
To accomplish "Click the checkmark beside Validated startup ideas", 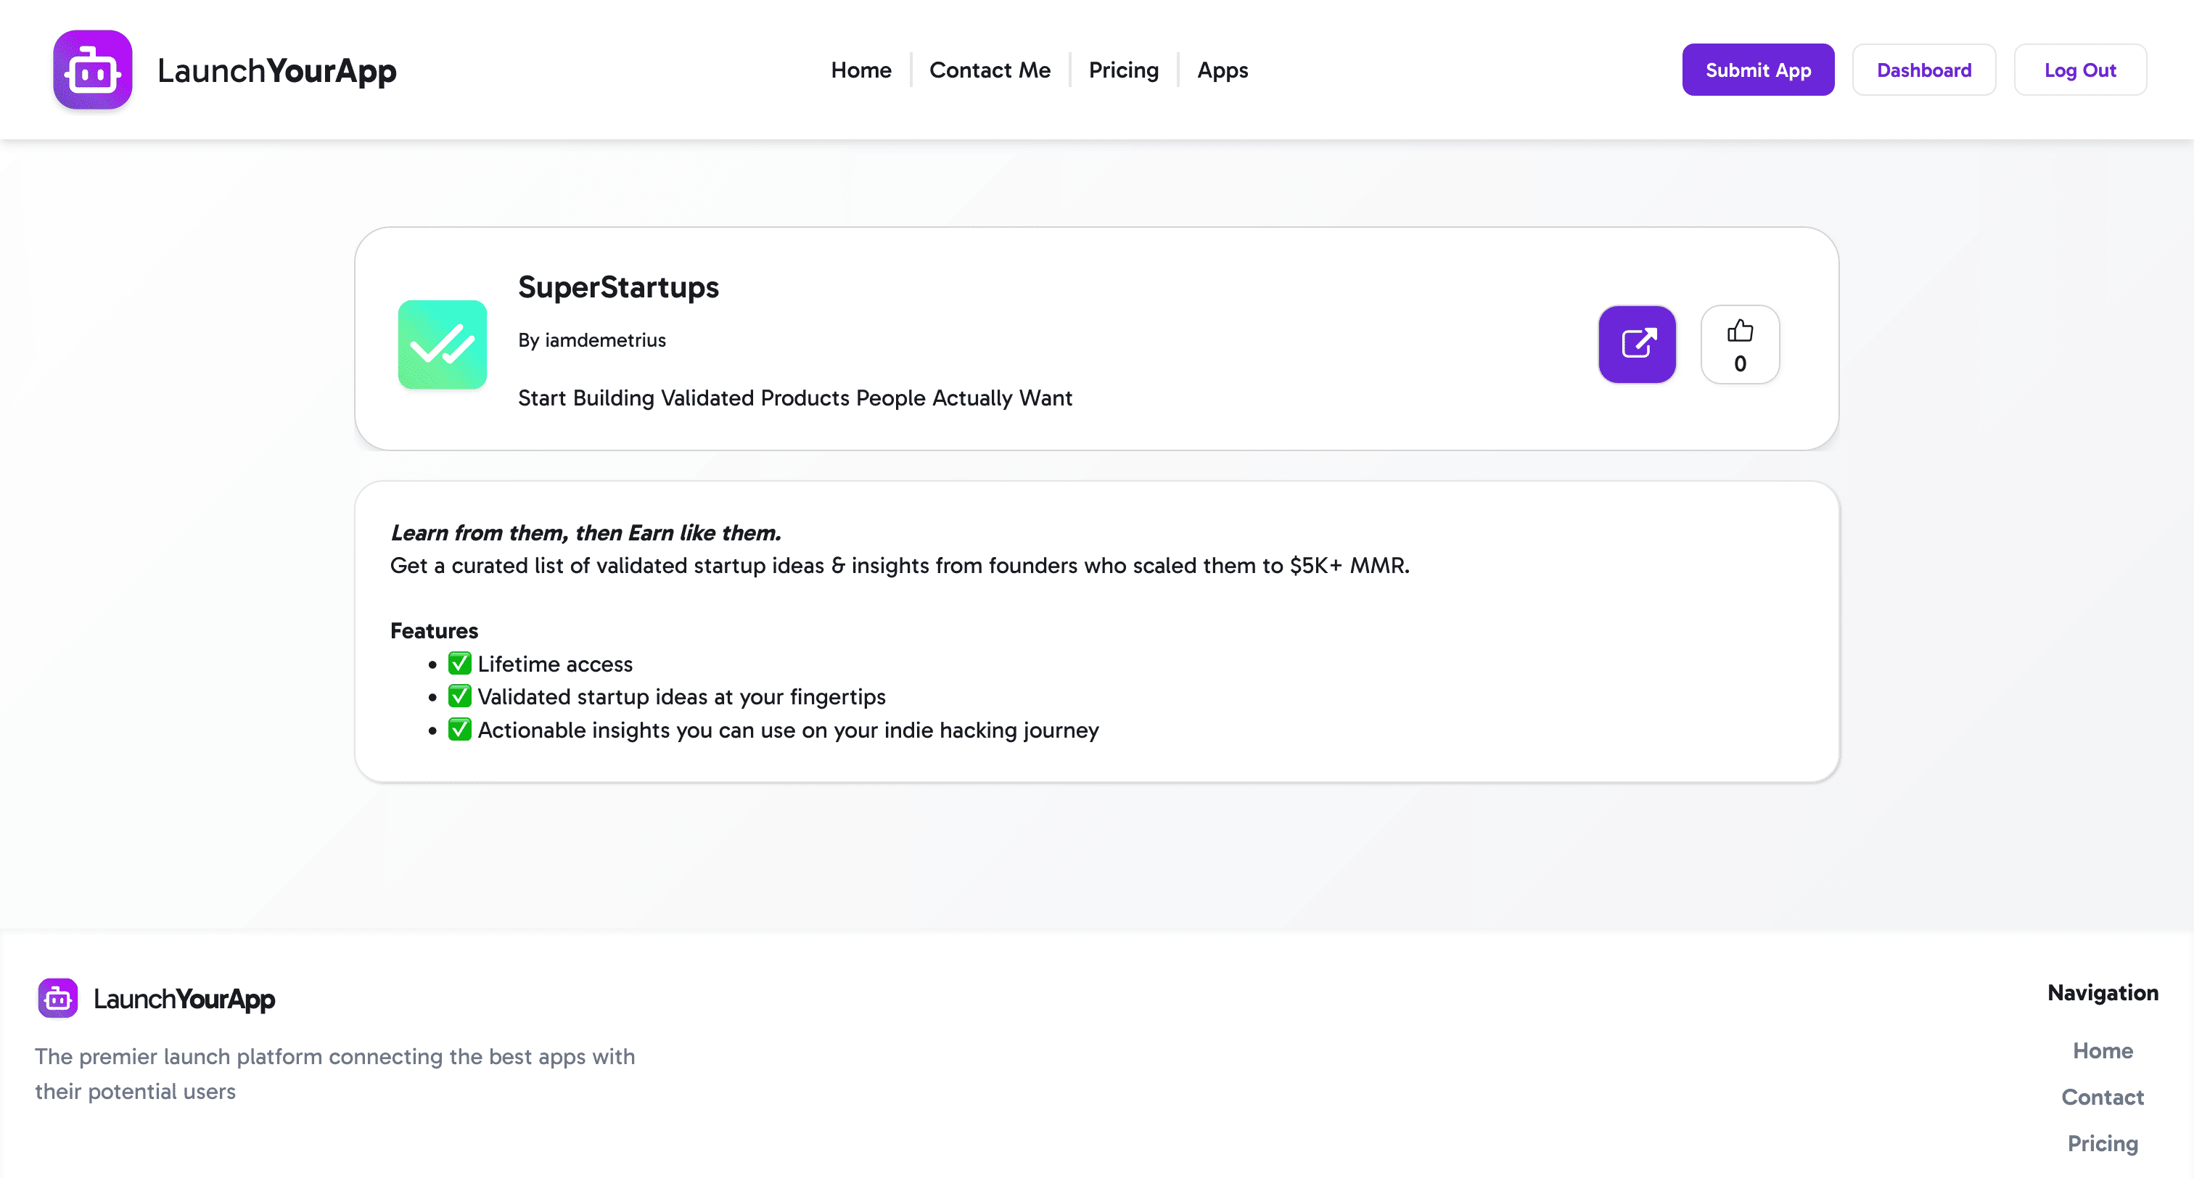I will (460, 696).
